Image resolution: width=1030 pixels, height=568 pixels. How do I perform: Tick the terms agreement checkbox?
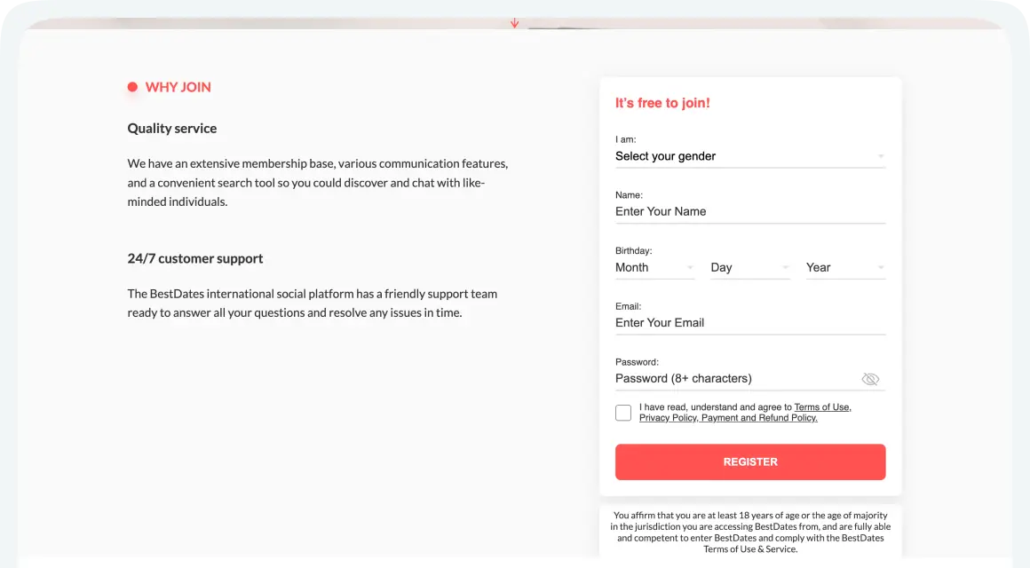click(x=623, y=413)
